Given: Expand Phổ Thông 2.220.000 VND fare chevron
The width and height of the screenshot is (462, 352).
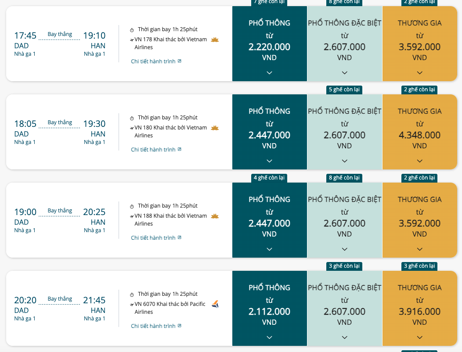Looking at the screenshot, I should tap(269, 73).
